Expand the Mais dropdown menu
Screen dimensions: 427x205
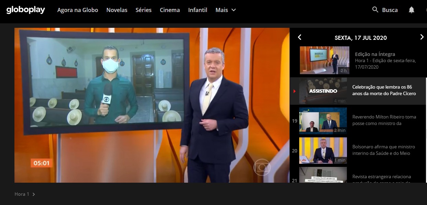(x=226, y=10)
